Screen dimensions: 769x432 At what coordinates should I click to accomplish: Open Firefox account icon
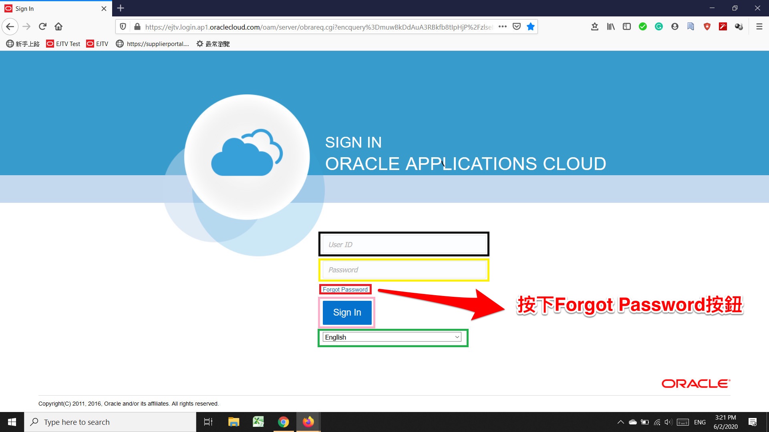675,27
